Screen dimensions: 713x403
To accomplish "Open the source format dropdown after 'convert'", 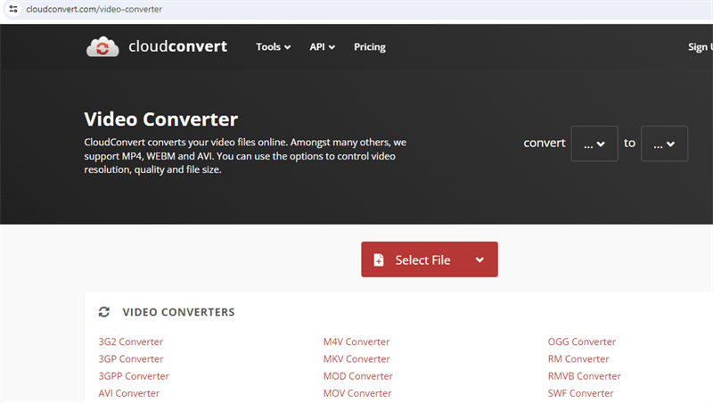I will (594, 144).
